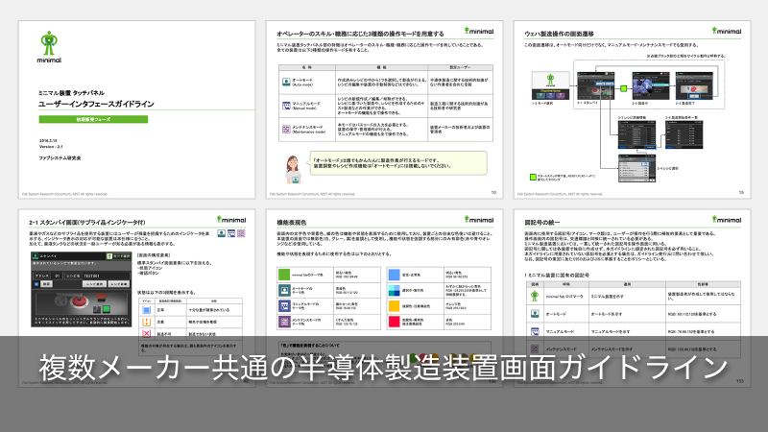This screenshot has height=432, width=768.
Task: Click the Version : 2.1 text
Action: click(x=51, y=147)
